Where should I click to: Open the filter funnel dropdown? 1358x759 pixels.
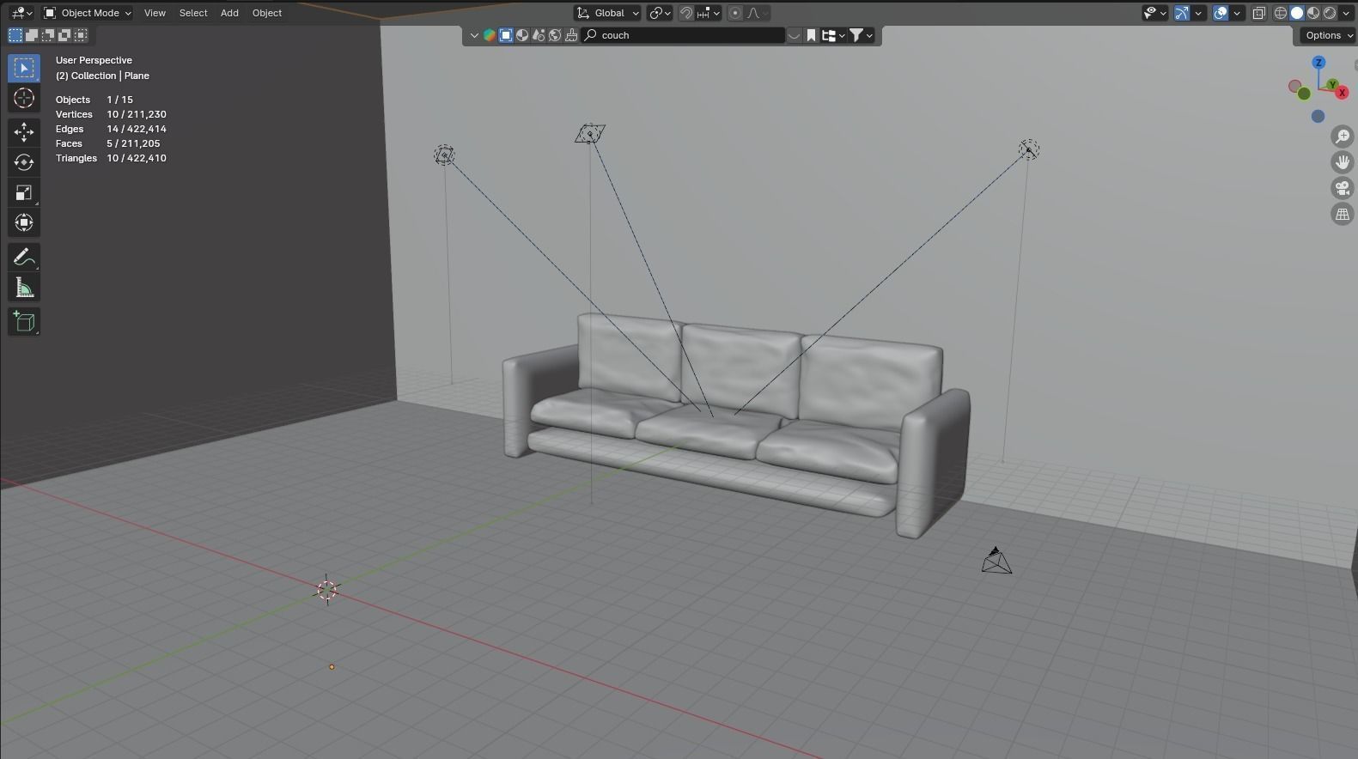tap(862, 35)
